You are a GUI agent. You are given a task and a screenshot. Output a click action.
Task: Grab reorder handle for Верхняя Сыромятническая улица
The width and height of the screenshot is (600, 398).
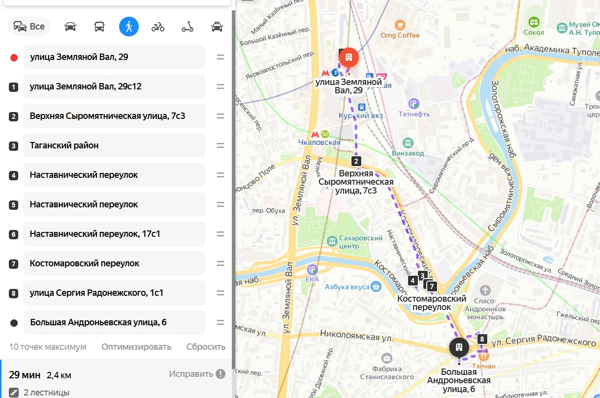point(221,116)
